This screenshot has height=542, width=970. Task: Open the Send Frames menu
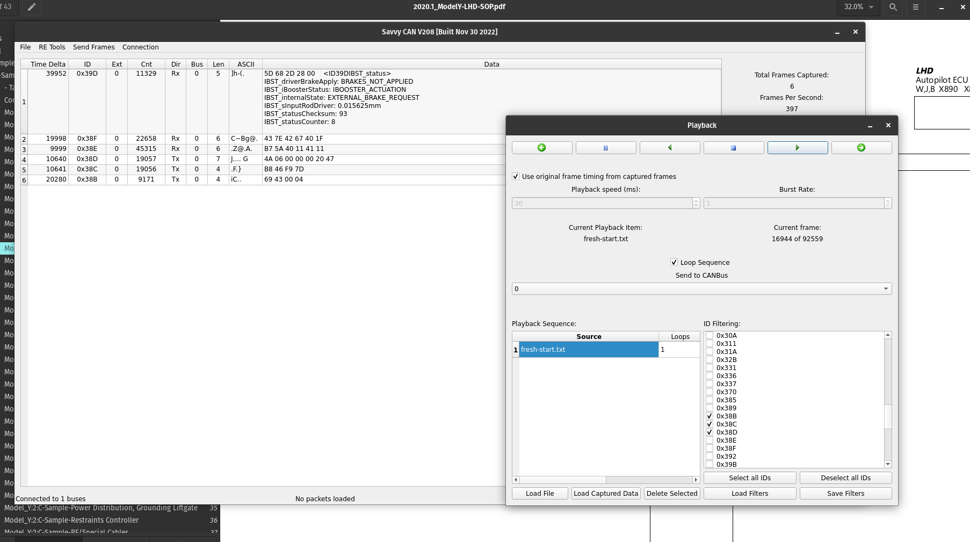click(x=93, y=47)
